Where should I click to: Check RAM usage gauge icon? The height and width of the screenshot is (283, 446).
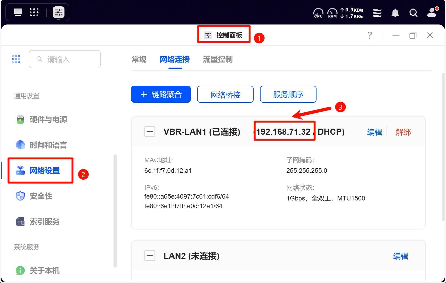tap(332, 13)
